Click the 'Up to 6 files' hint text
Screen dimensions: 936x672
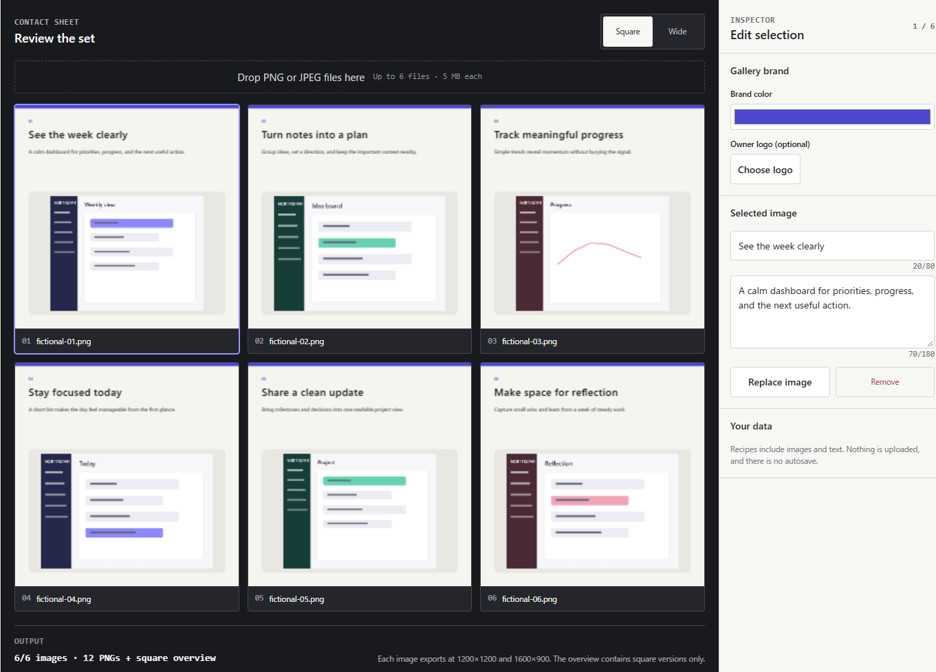[x=428, y=77]
